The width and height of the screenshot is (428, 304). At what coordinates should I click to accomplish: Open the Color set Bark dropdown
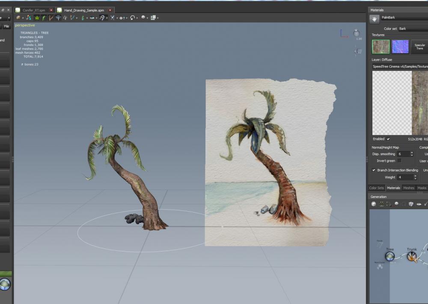tap(413, 29)
